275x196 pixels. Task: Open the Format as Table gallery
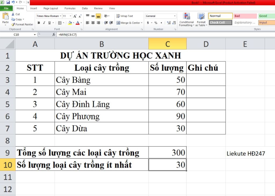pos(201,20)
